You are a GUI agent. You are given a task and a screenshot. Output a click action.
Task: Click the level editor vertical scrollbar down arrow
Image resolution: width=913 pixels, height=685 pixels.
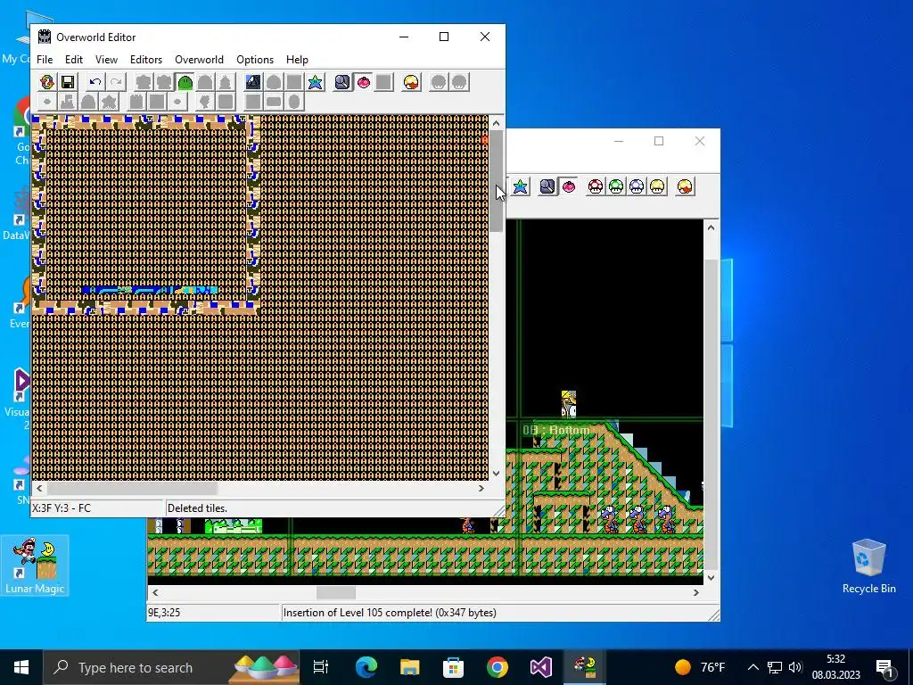[711, 578]
